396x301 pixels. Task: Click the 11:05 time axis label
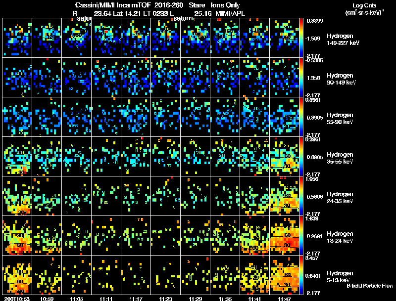[x=77, y=299]
